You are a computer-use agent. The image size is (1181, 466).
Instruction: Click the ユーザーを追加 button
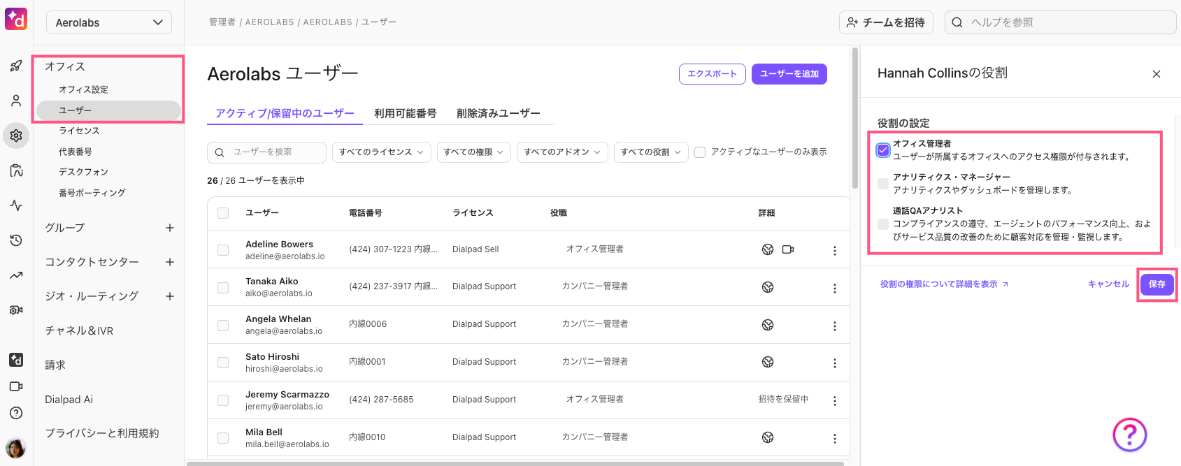(789, 74)
